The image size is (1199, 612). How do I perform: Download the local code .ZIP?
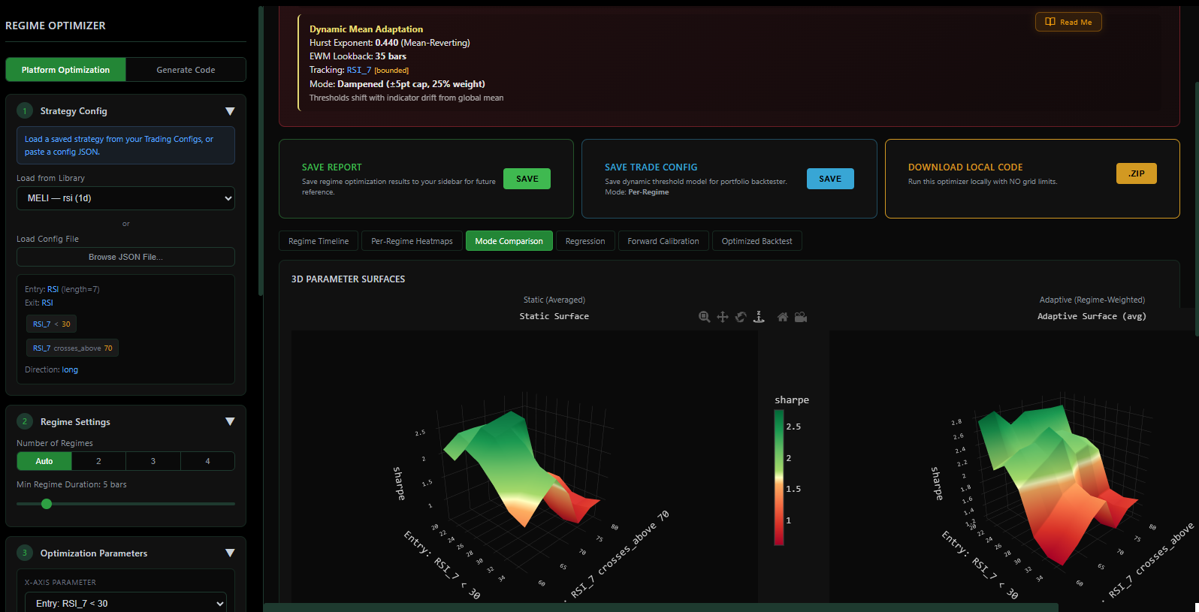tap(1136, 173)
